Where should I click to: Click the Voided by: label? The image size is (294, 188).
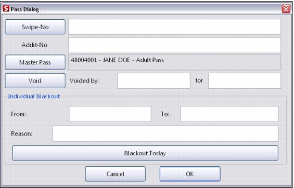tap(84, 80)
